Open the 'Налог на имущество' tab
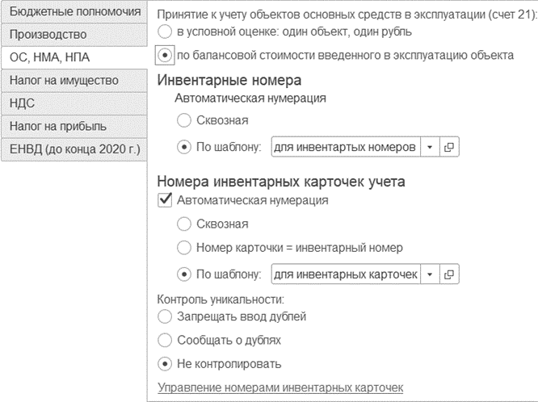Image resolution: width=538 pixels, height=402 pixels. pos(74,81)
